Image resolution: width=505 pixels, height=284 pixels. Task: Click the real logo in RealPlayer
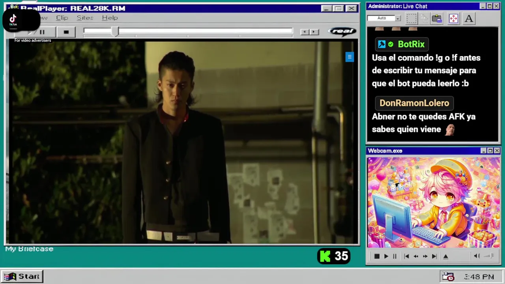tap(342, 31)
